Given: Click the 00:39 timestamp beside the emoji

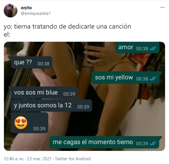Looking at the screenshot, I should 39,129.
